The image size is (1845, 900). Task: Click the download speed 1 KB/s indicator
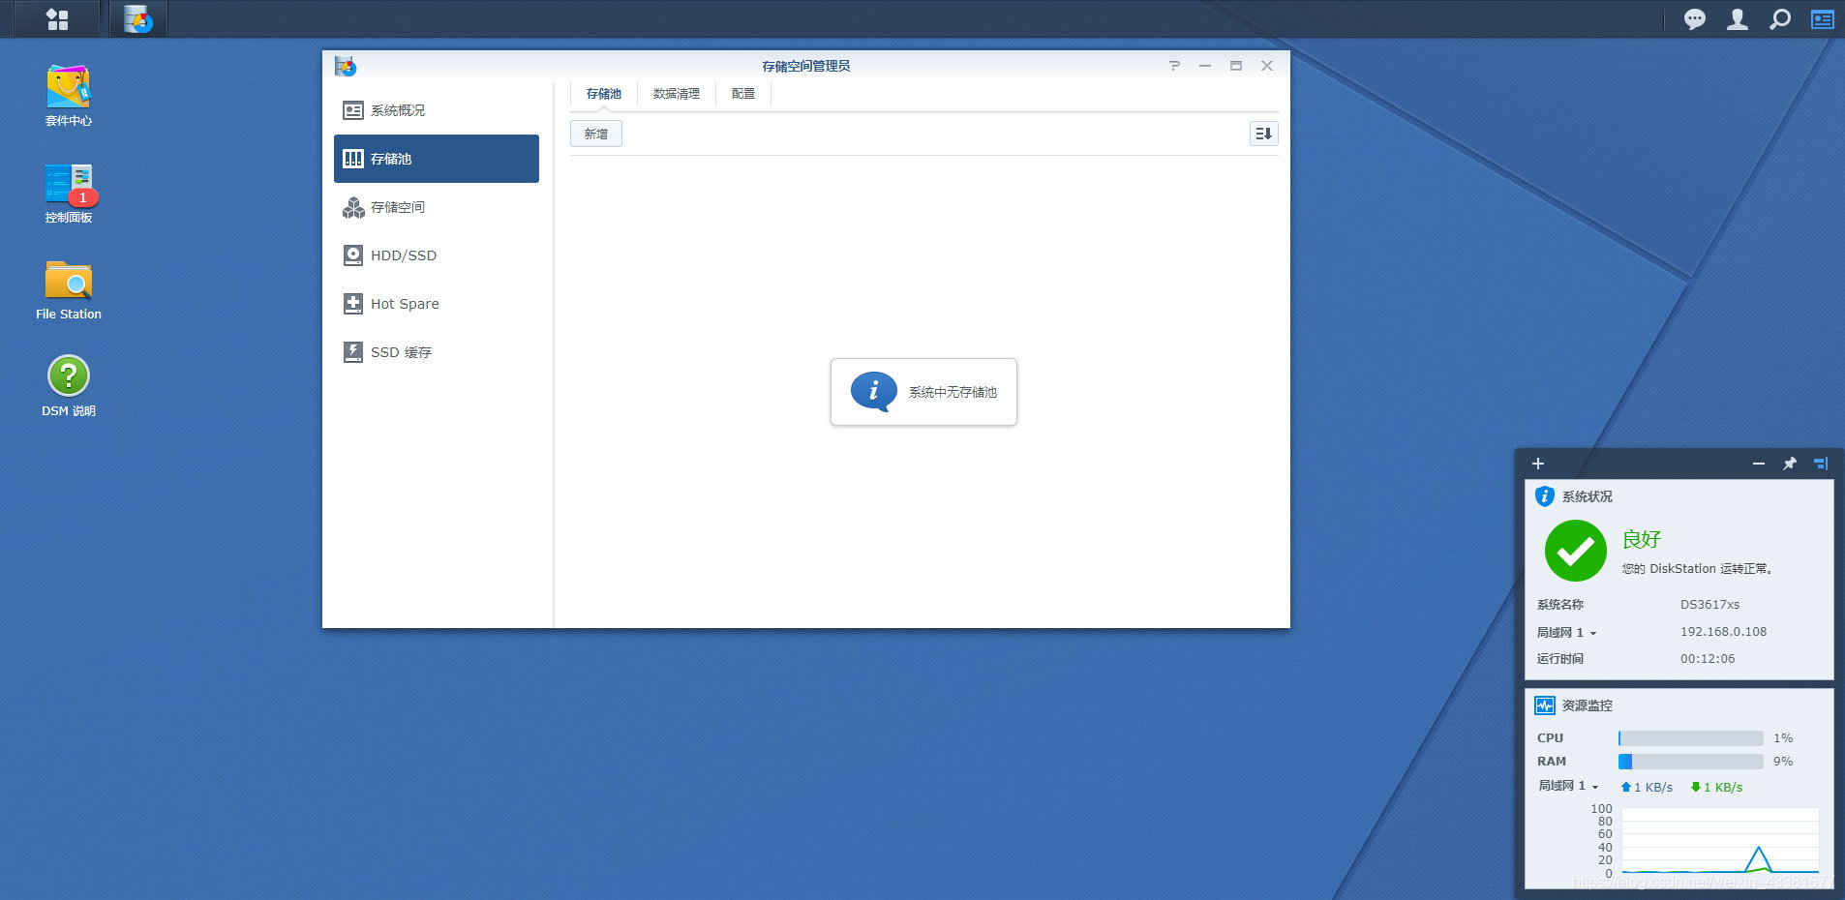pos(1716,788)
